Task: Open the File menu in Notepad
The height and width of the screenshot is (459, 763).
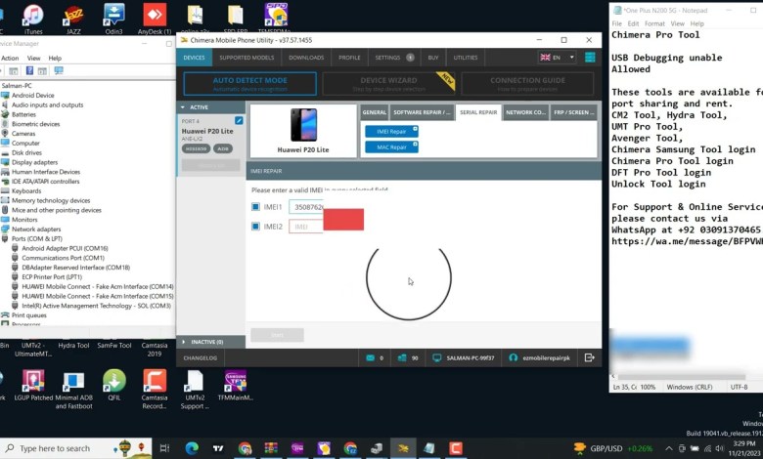Action: [x=616, y=23]
